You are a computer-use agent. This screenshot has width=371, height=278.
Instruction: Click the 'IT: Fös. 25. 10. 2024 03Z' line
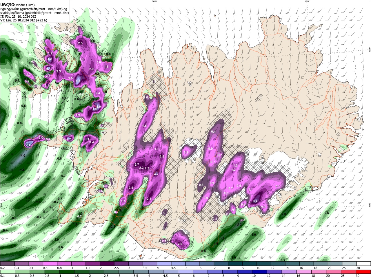[18, 17]
